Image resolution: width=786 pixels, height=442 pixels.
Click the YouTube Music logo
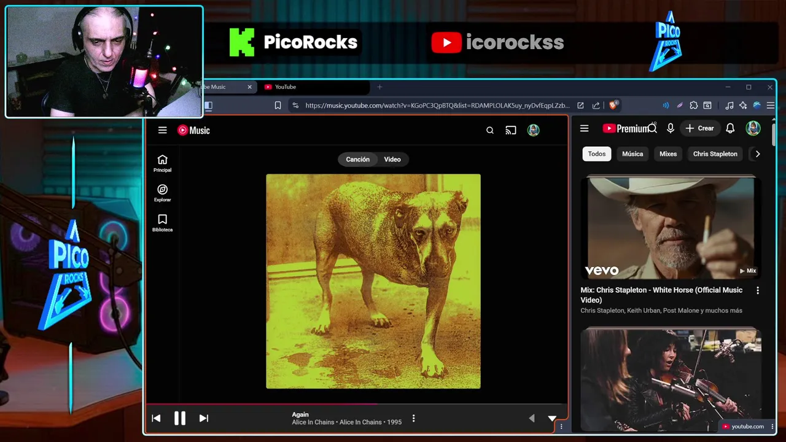click(193, 130)
